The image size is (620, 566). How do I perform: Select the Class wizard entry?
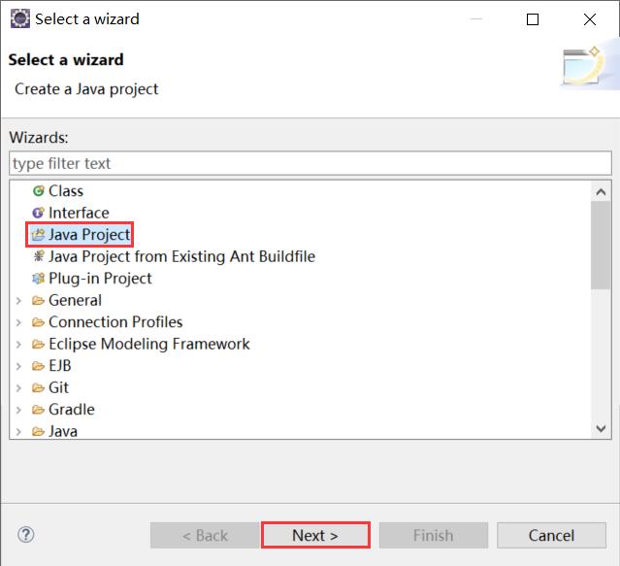point(66,191)
